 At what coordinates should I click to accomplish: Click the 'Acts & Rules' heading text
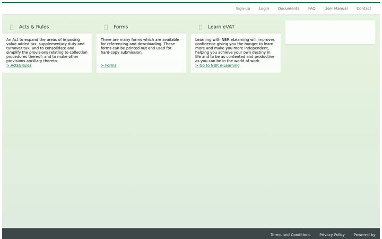coord(34,27)
